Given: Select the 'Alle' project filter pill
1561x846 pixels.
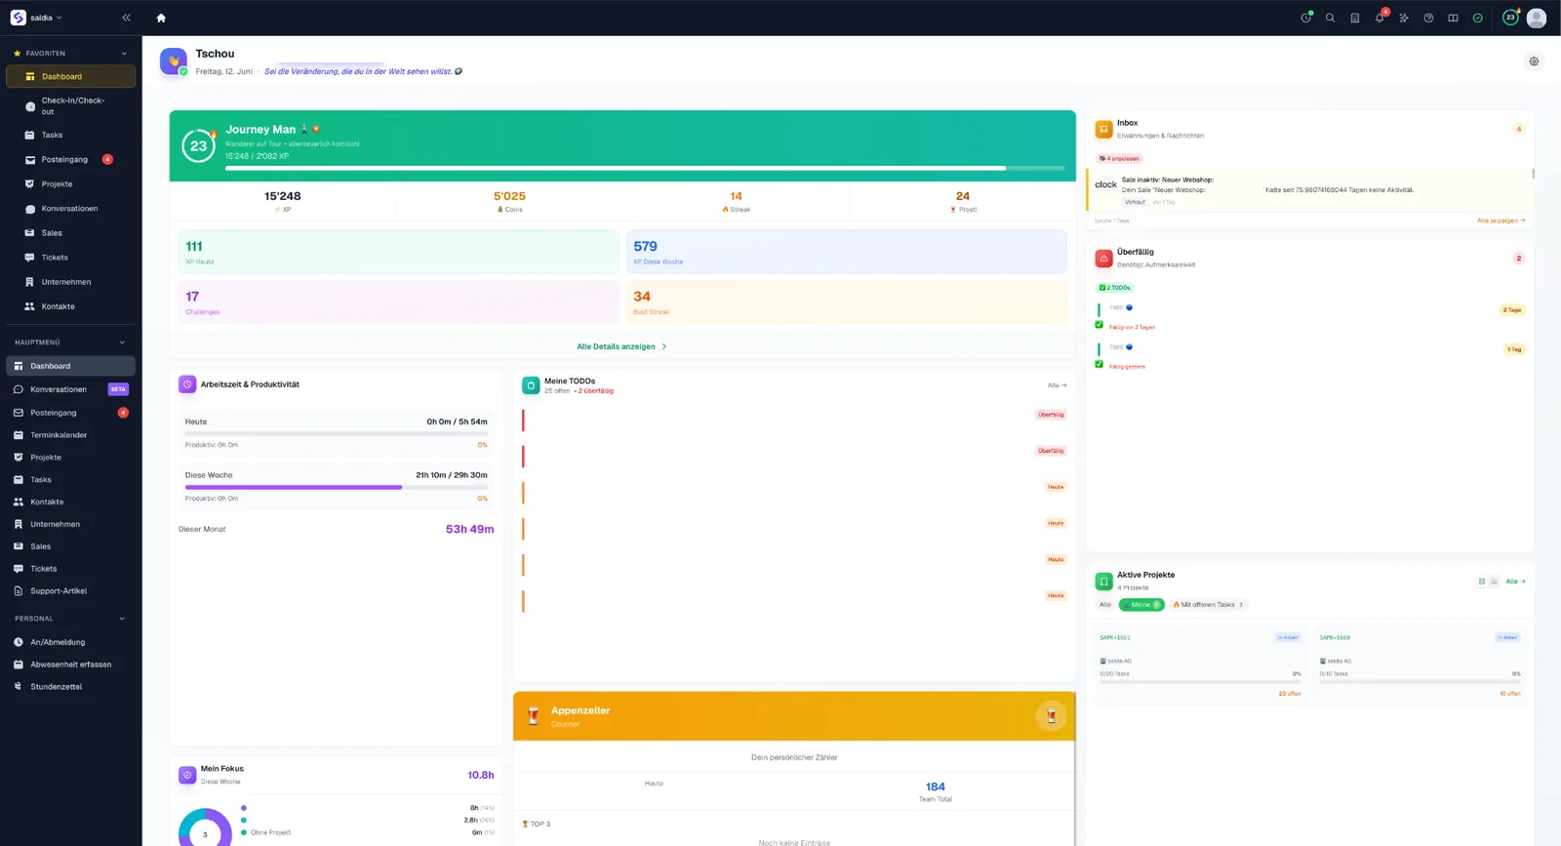Looking at the screenshot, I should pyautogui.click(x=1105, y=605).
